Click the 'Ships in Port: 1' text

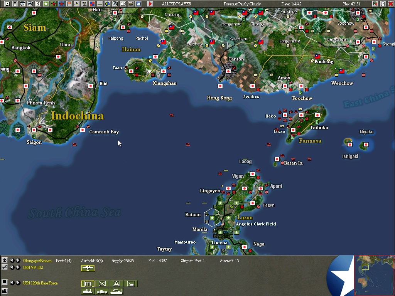tap(193, 261)
